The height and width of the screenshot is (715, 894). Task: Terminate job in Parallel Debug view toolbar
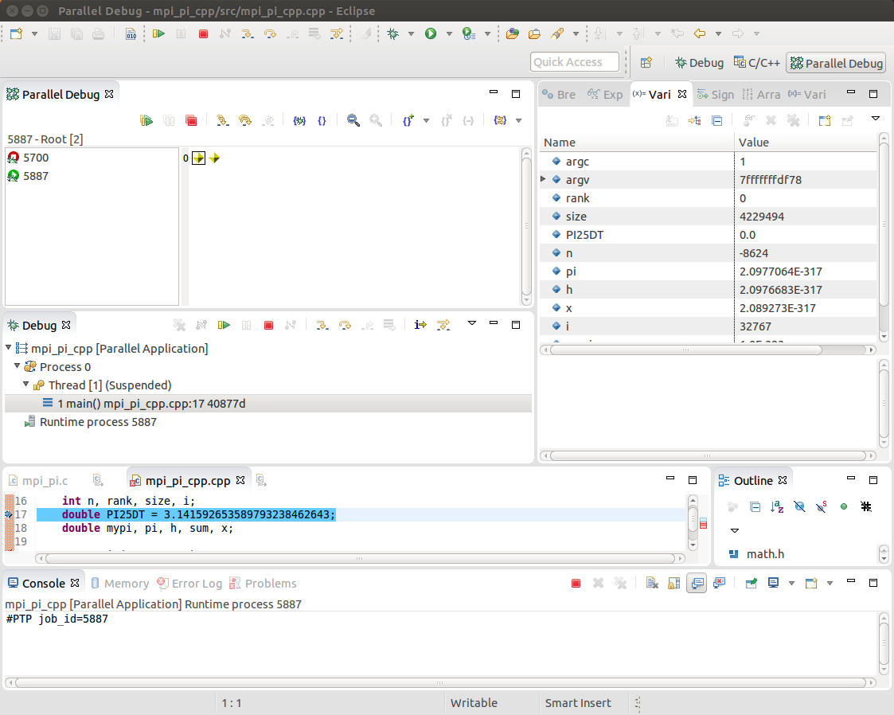click(191, 120)
